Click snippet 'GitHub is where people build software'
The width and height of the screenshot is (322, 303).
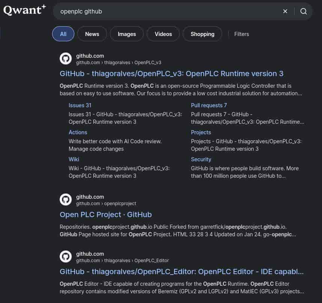coord(245,172)
